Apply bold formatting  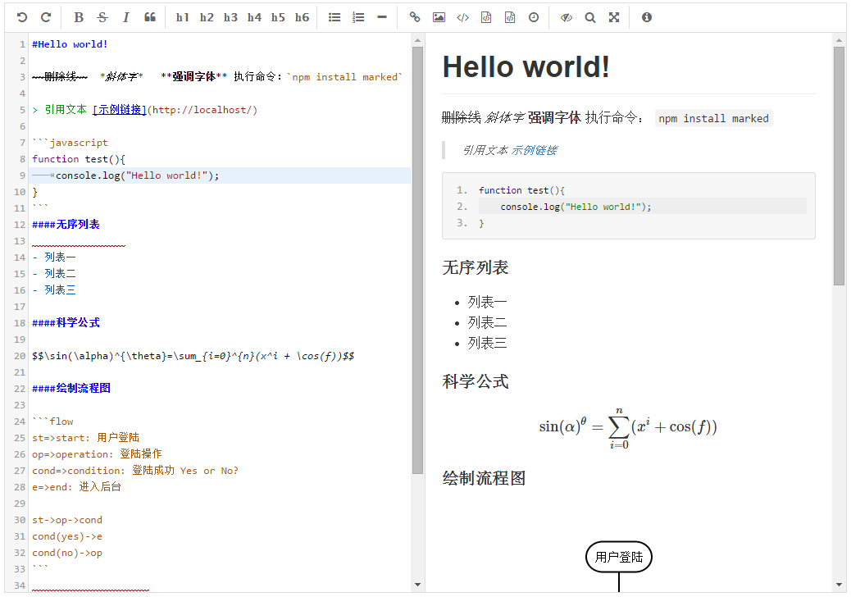coord(79,17)
